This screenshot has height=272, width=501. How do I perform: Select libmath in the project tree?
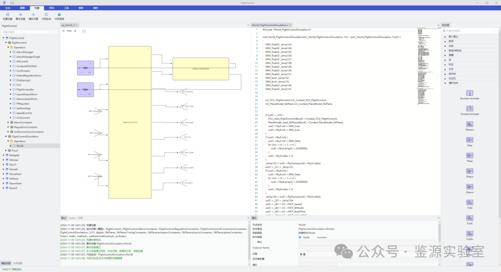click(13, 169)
